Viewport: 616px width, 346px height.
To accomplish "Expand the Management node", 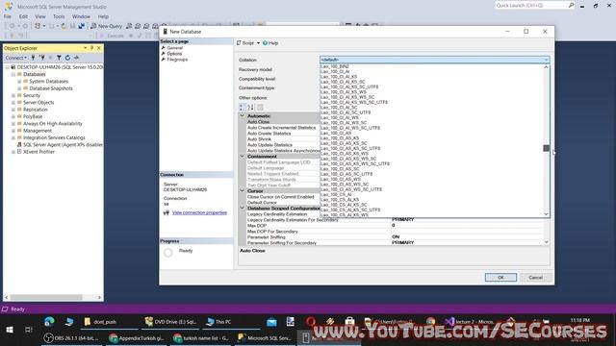I will [13, 131].
